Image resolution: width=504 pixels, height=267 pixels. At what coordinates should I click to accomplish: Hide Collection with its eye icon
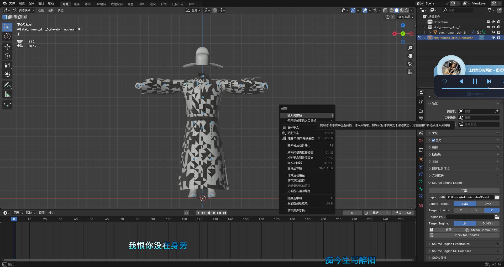click(x=493, y=22)
